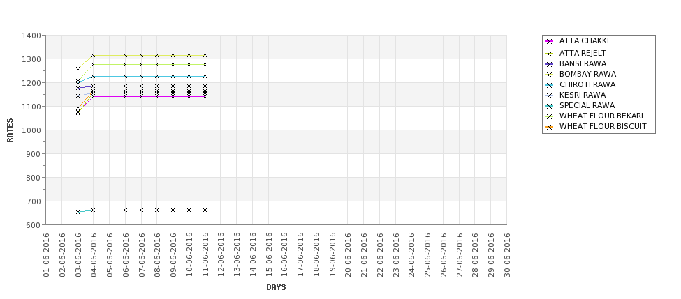Click the KESRI RAWA legend marker
The height and width of the screenshot is (299, 681).
point(550,95)
